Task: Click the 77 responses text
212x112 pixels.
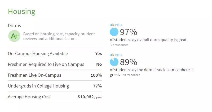Action: 120,45
